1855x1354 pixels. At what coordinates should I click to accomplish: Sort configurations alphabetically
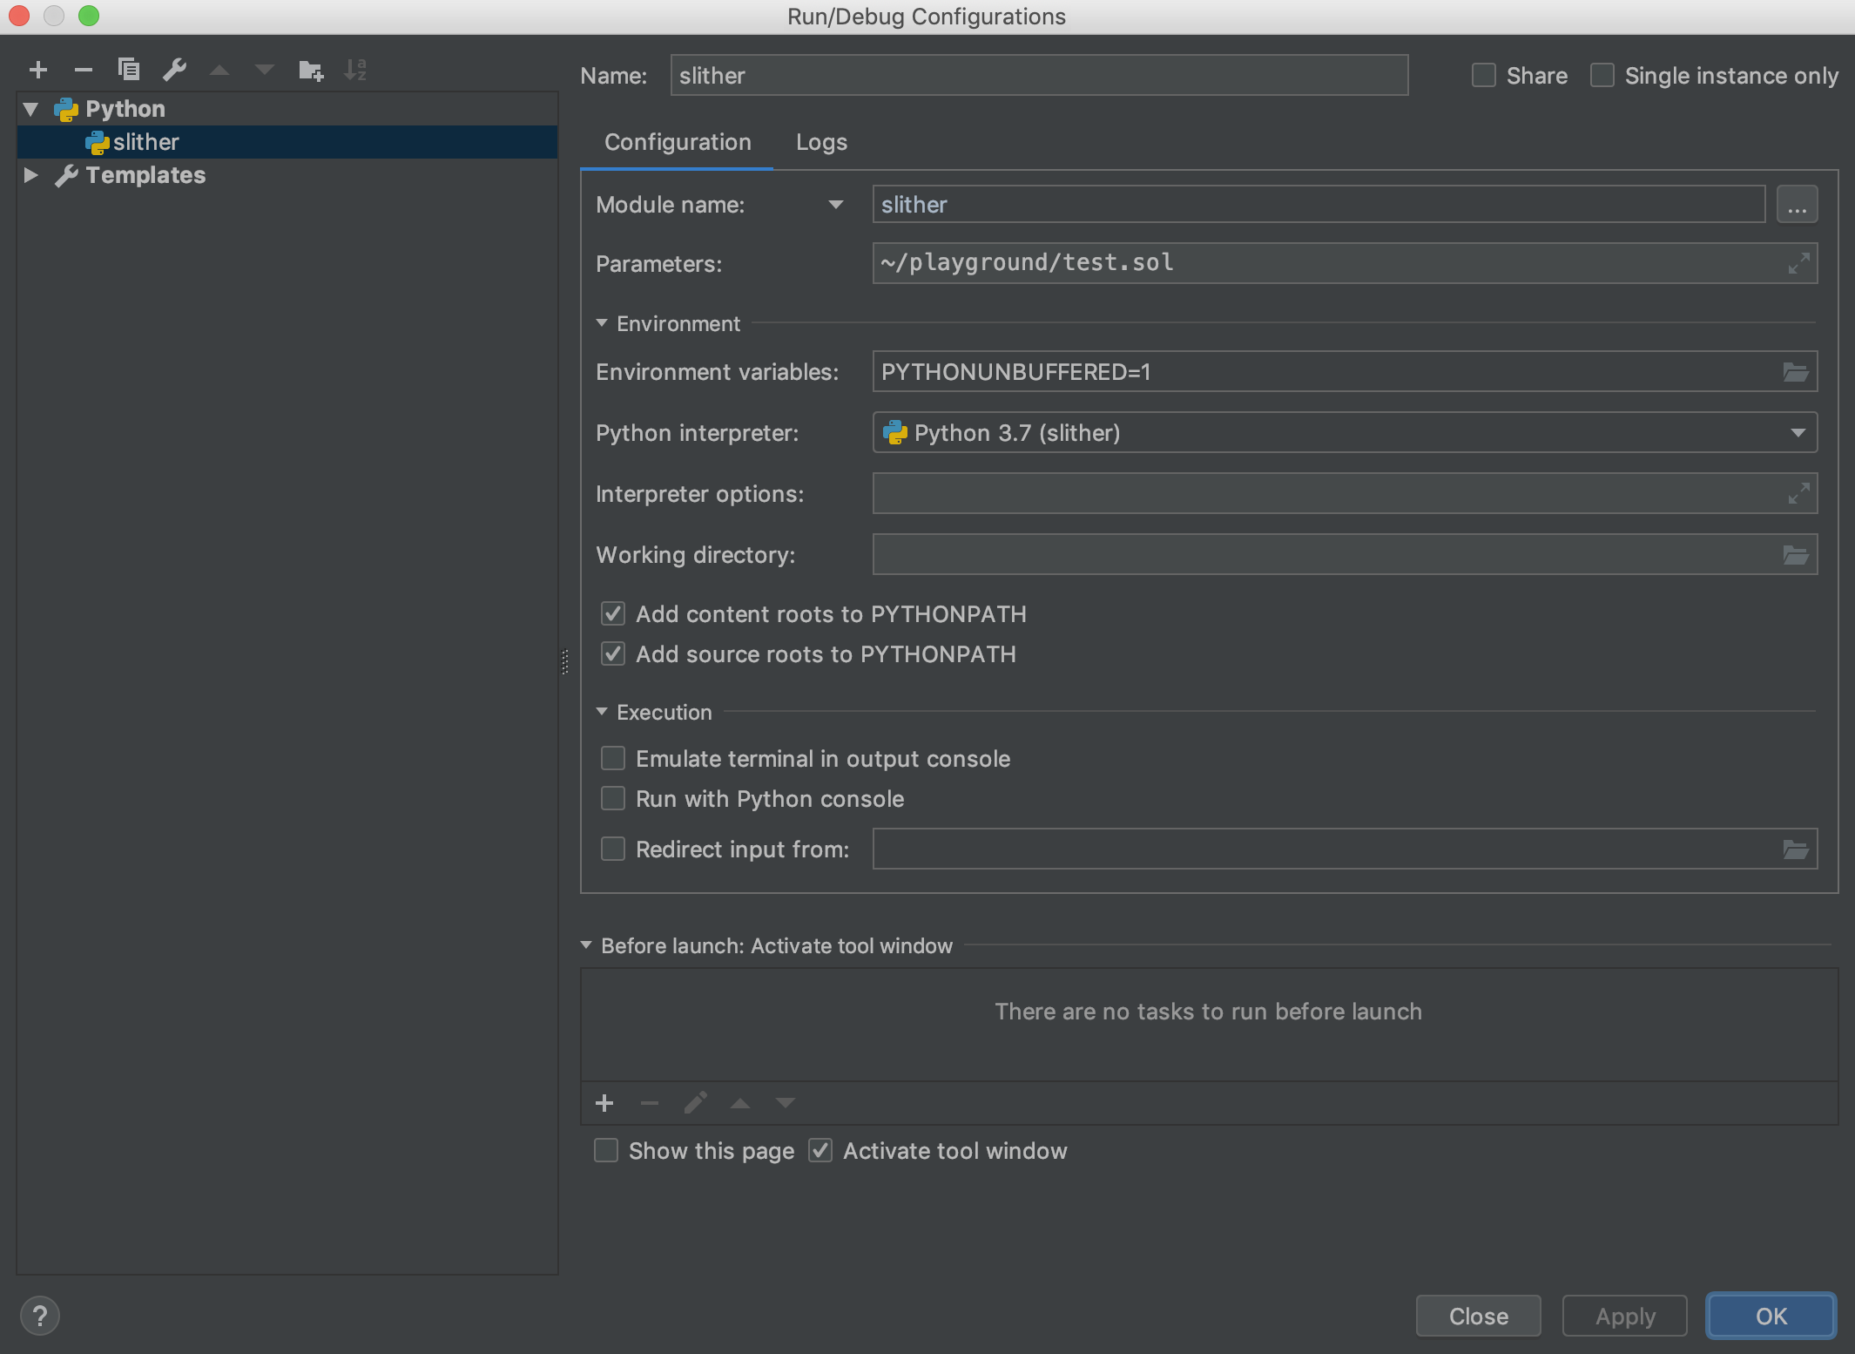355,70
